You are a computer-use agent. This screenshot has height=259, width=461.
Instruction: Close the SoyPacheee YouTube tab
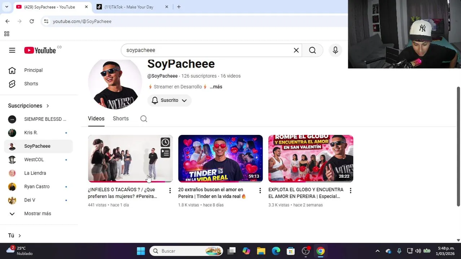click(x=86, y=7)
